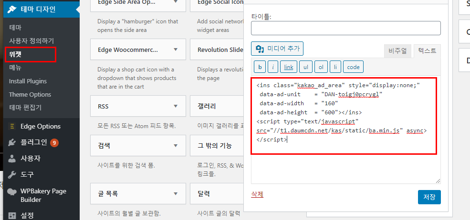Click the 설정 sliders icon
The image size is (470, 220).
pyautogui.click(x=12, y=216)
